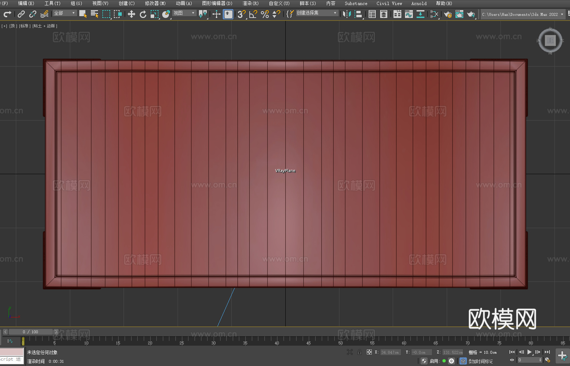Viewport: 570px width, 366px height.
Task: Click the [标准] viewport shading label
Action: pos(25,26)
